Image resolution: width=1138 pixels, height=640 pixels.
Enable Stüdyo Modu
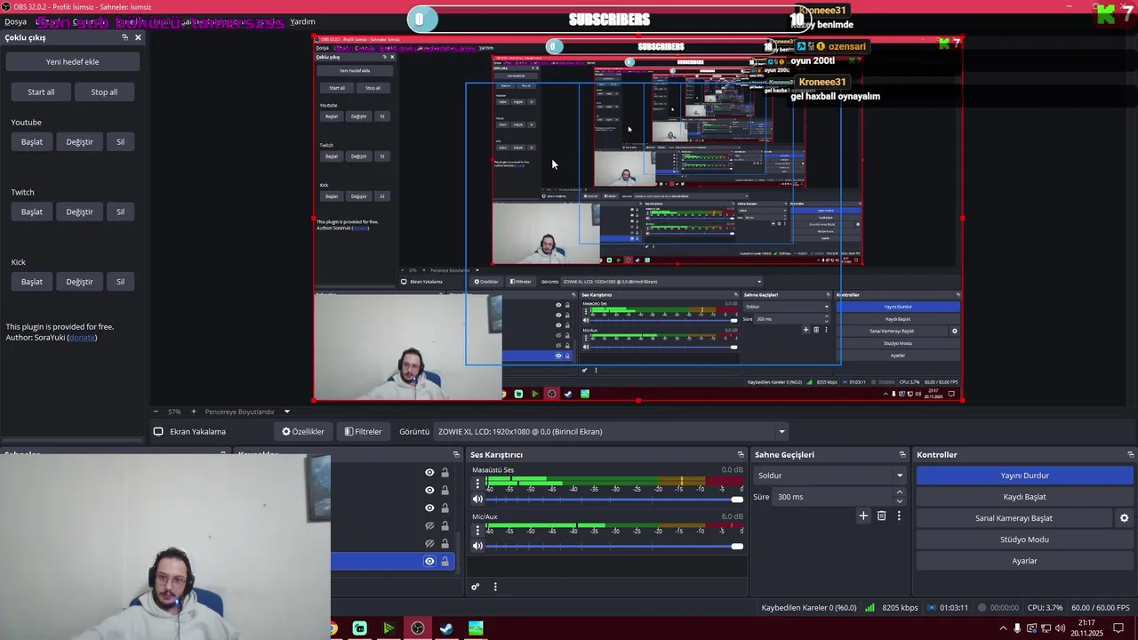point(1024,540)
